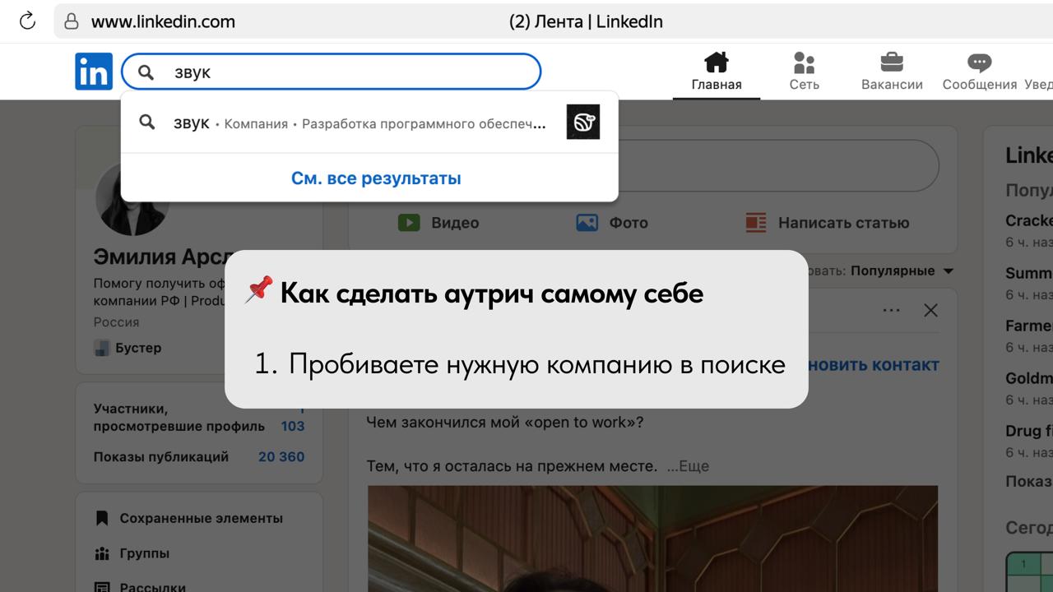
Task: Click into the search field containing звук
Action: tap(331, 72)
